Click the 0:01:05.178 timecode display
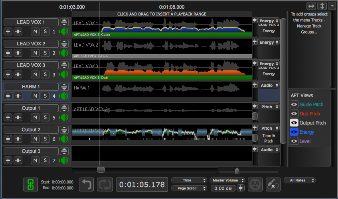Image resolution: width=338 pixels, height=199 pixels. tap(142, 185)
